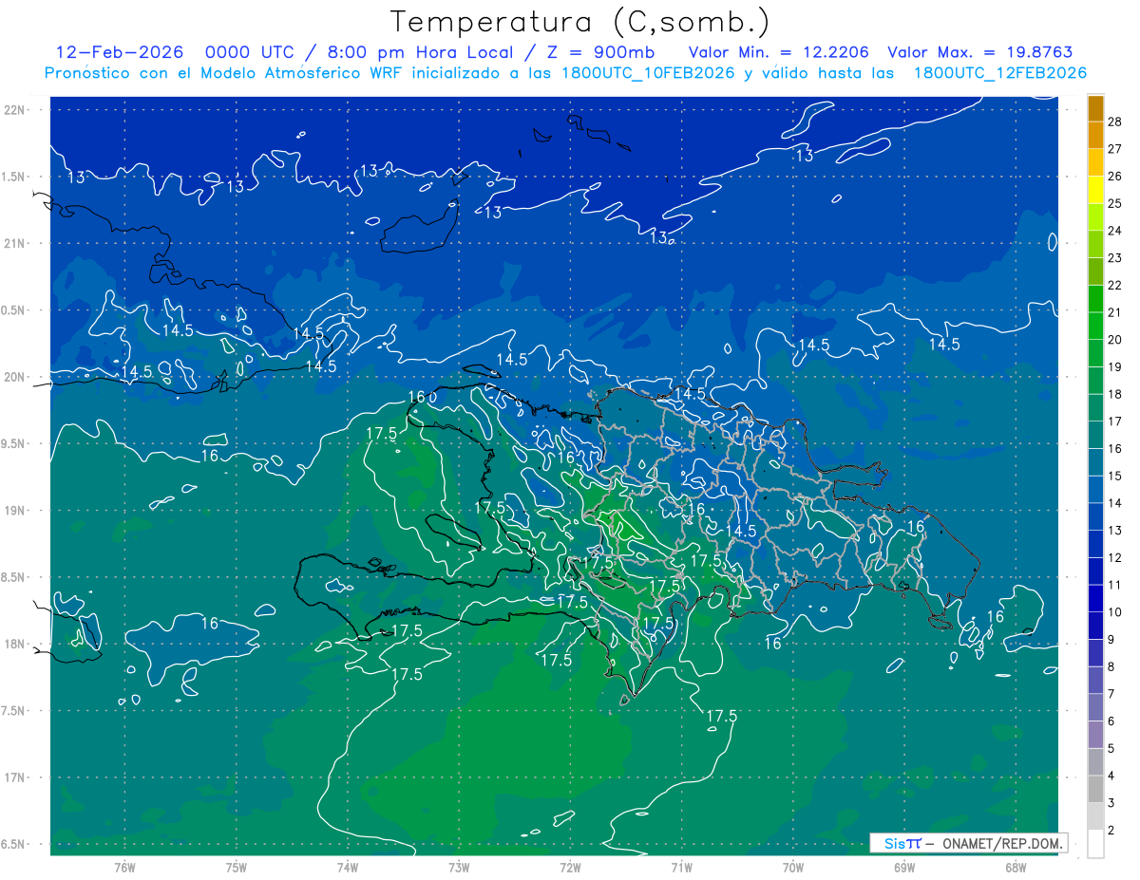Screen dimensions: 1140x880
Task: Click the color scale value 8
Action: click(1111, 667)
